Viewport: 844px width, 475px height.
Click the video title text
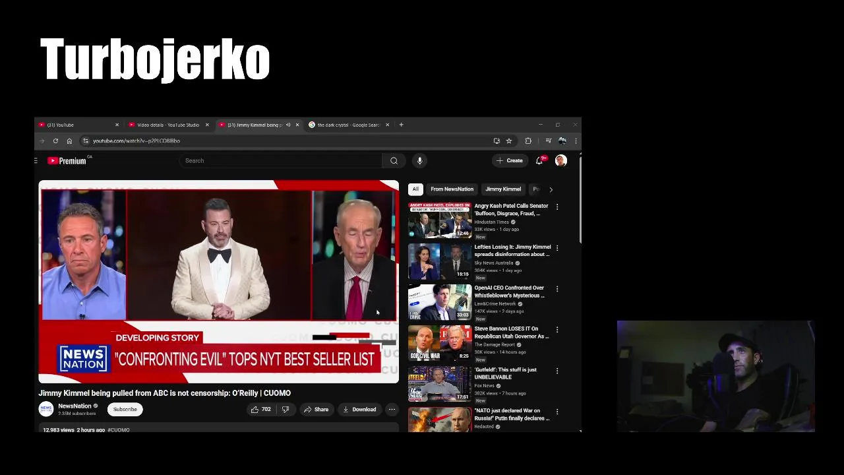tap(164, 393)
